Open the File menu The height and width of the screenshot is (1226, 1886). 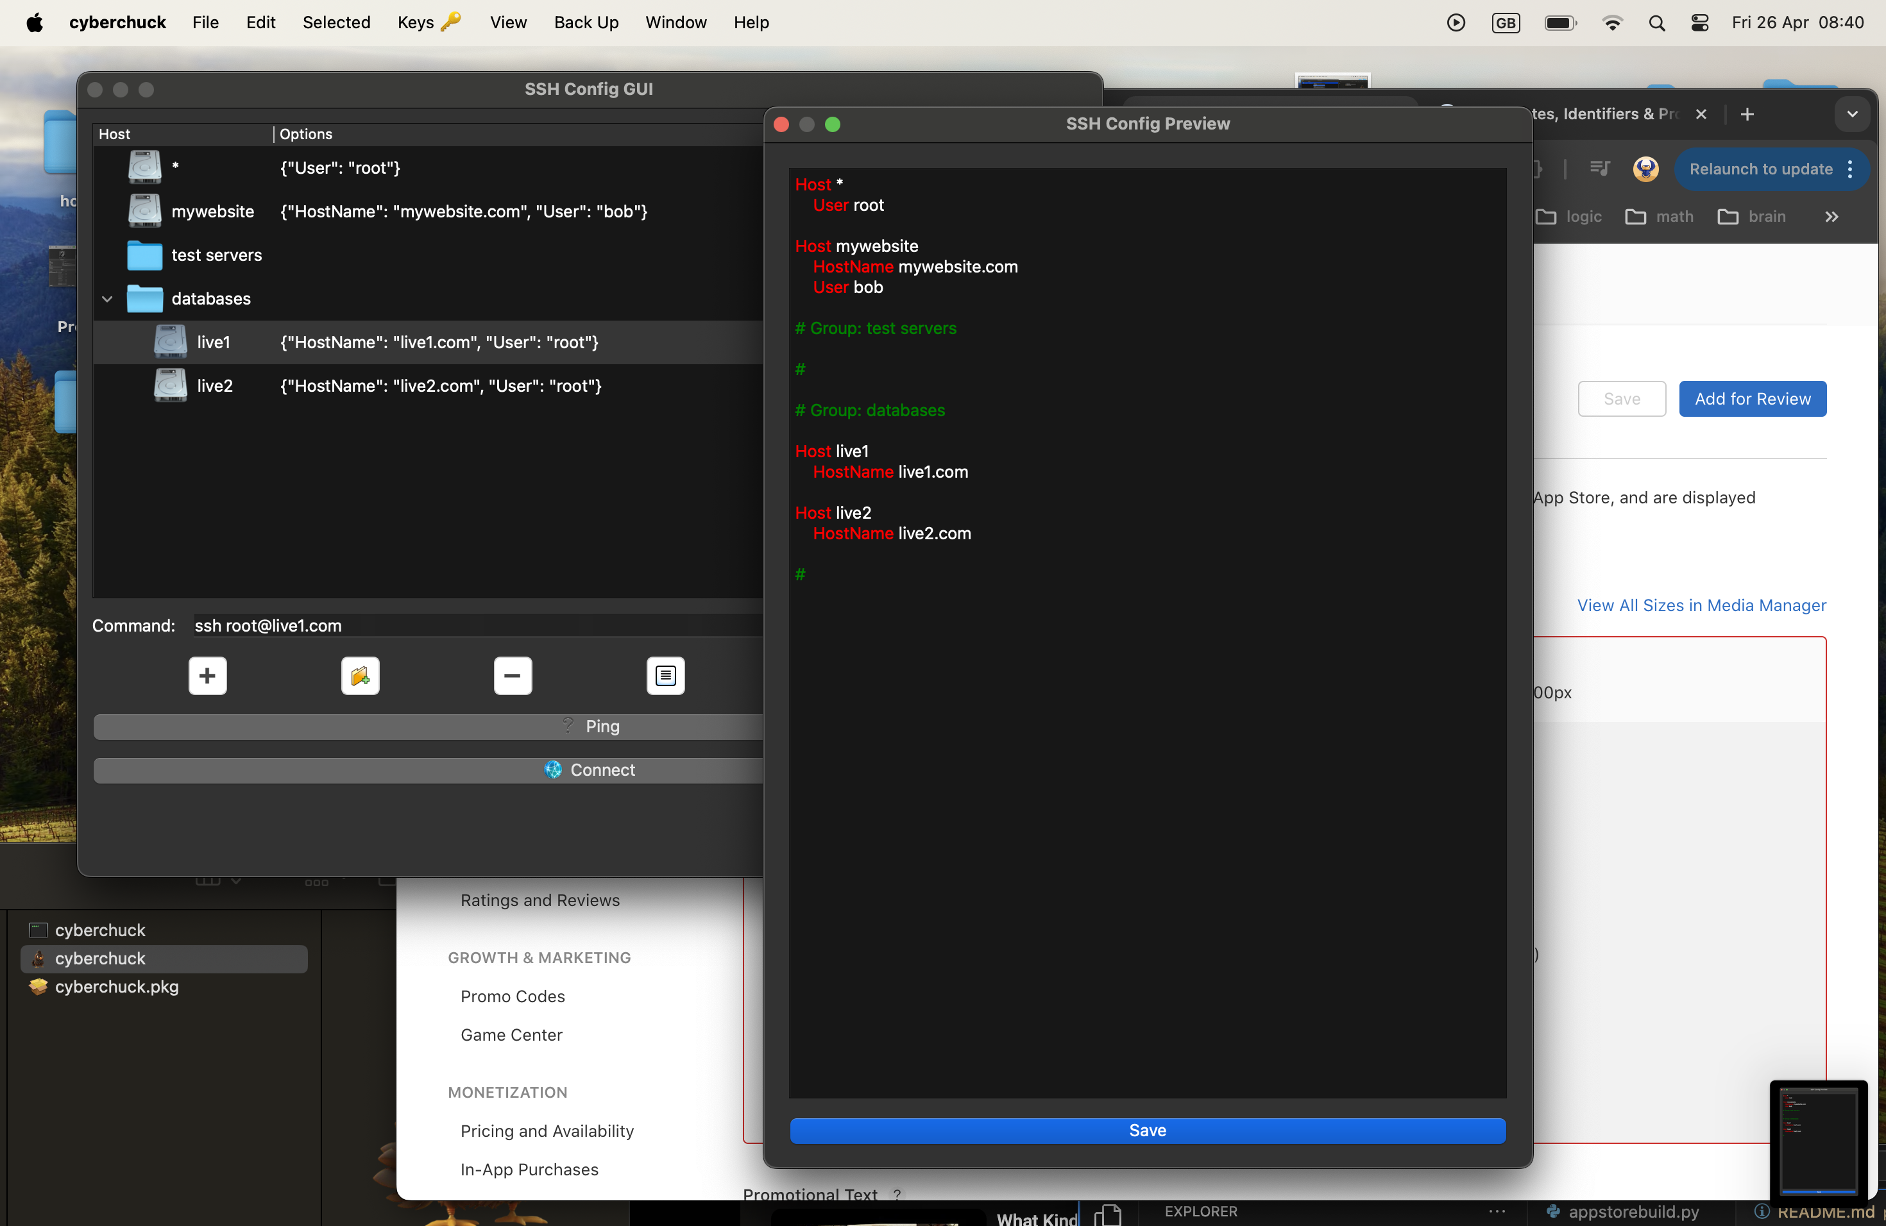click(x=205, y=22)
